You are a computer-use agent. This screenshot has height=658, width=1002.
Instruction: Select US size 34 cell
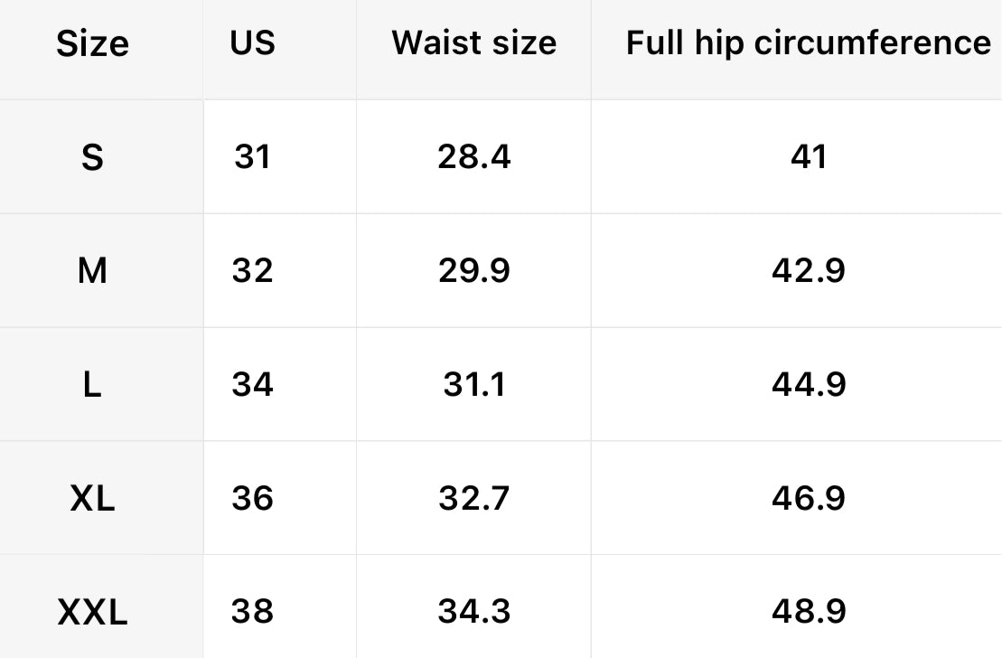click(252, 385)
